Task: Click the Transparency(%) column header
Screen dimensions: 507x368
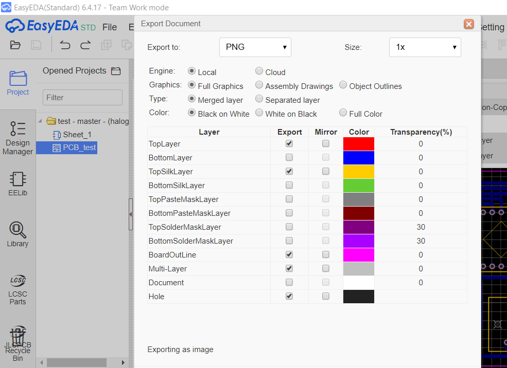Action: 421,132
